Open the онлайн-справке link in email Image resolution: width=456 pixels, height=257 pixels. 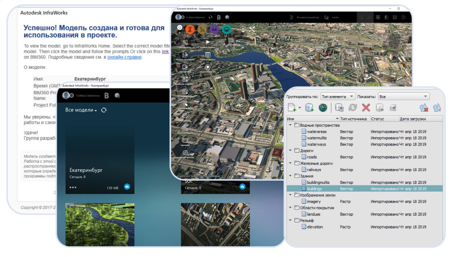[x=124, y=57]
